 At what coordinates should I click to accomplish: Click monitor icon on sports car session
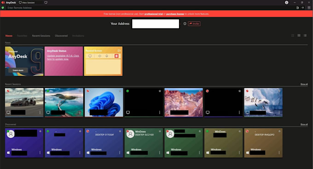tap(8, 112)
